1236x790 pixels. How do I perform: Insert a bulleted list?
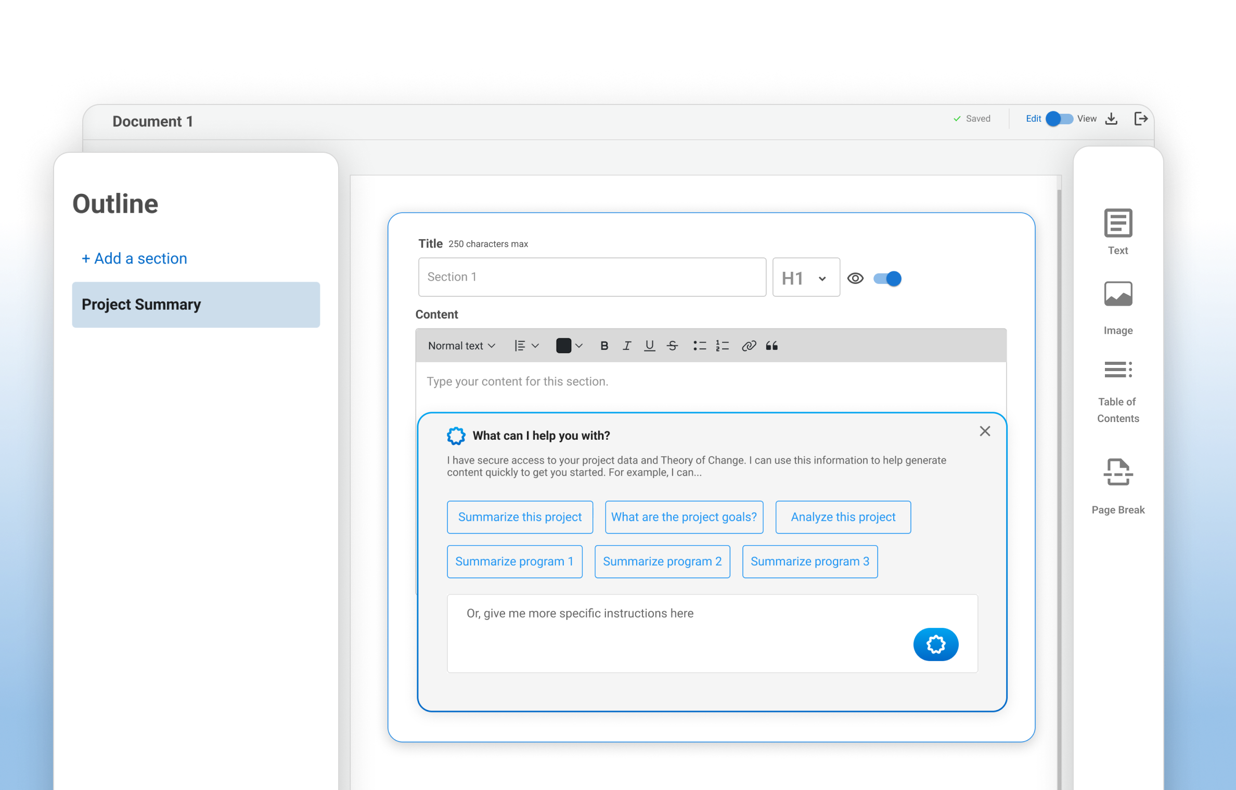[x=699, y=346]
